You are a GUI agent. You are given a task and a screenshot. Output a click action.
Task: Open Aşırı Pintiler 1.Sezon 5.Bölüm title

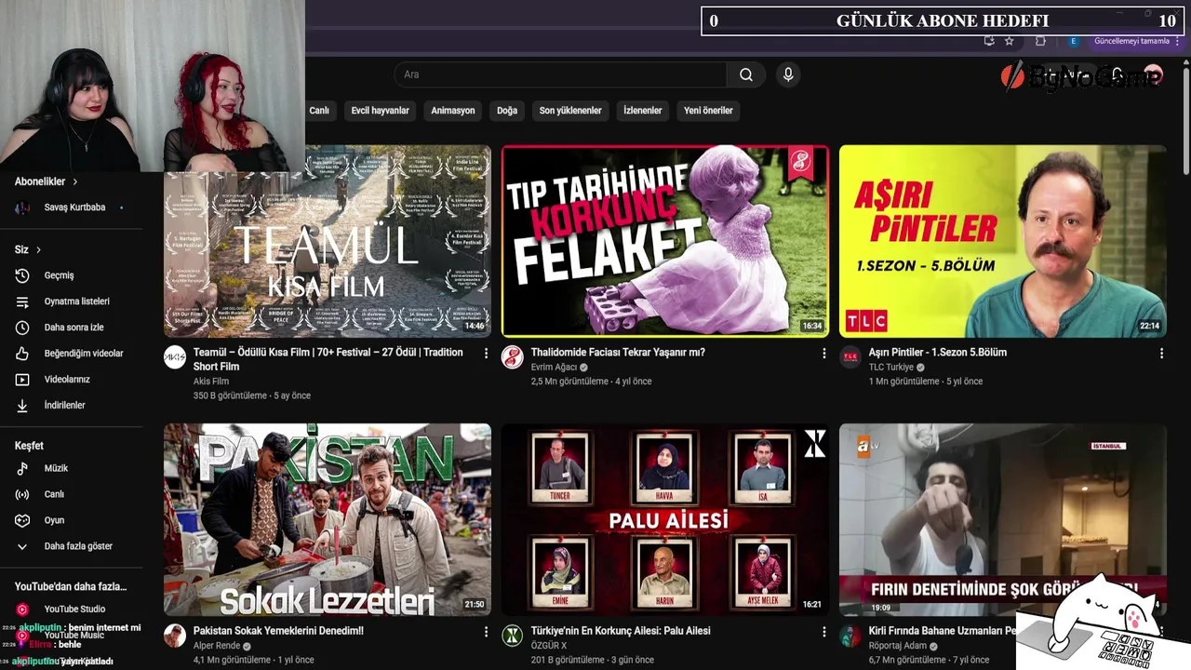click(x=938, y=353)
